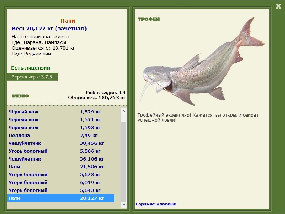Click the down arrow of the fish list scrollbar
Image resolution: width=285 pixels, height=214 pixels.
click(124, 204)
